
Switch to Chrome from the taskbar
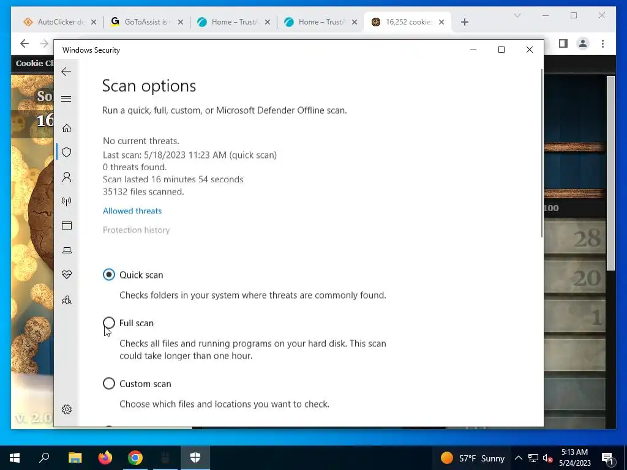[x=135, y=458]
